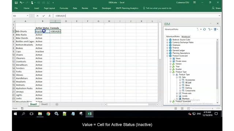
Task: Switch to Page Break Preview in the status bar
Action: [189, 108]
